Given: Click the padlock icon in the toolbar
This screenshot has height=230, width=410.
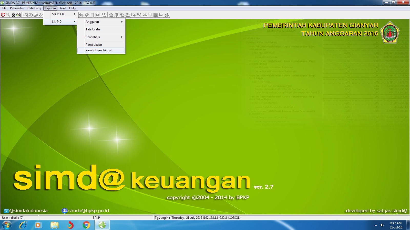Looking at the screenshot, I should [13, 15].
